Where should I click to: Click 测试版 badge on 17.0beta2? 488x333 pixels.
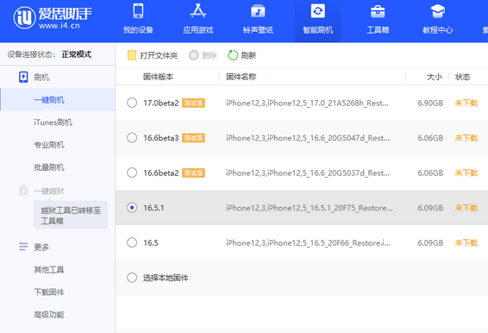pyautogui.click(x=193, y=103)
